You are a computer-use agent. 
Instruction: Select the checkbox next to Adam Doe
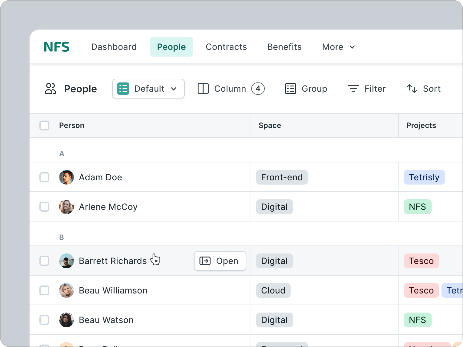pos(44,177)
